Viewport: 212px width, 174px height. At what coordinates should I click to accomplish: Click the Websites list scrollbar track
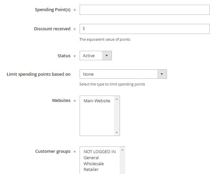[x=117, y=116]
